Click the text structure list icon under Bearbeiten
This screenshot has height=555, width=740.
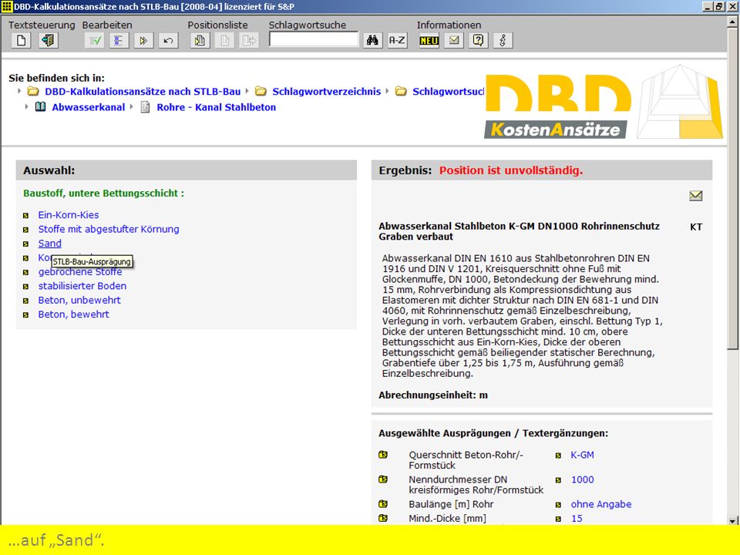119,41
